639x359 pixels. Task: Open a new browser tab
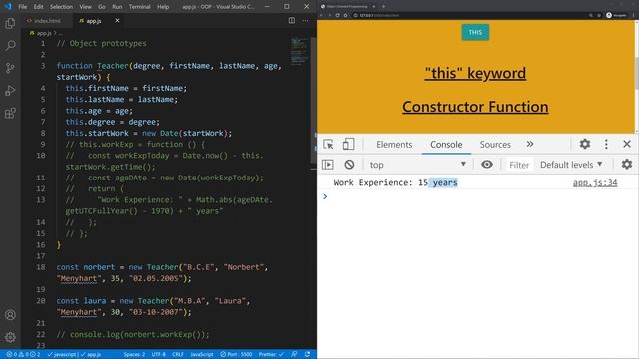click(383, 7)
